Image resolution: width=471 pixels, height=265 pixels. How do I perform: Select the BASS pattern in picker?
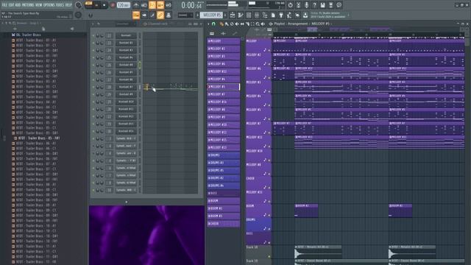point(223,193)
